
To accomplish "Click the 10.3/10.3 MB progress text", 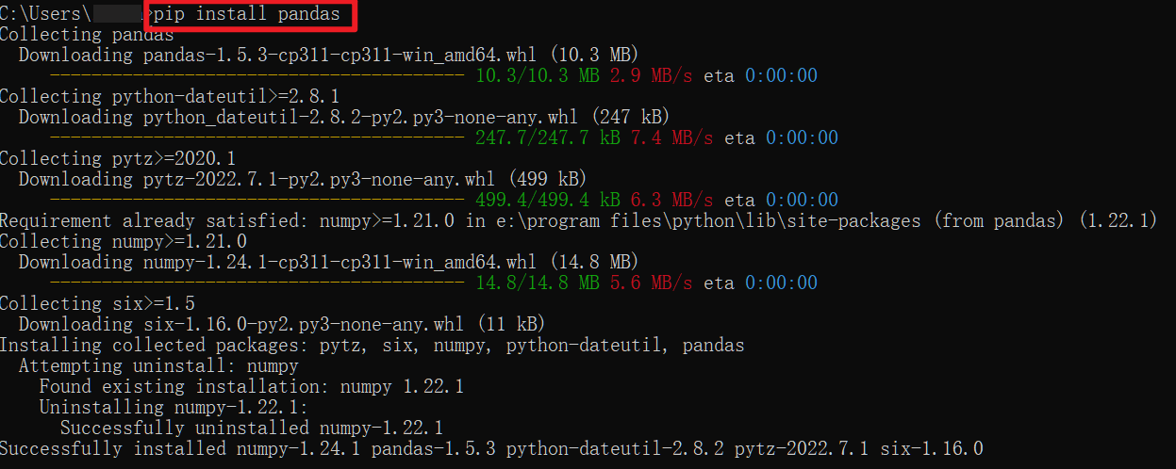I will (538, 76).
